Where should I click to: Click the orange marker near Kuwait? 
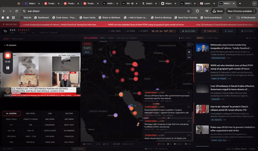point(121,95)
